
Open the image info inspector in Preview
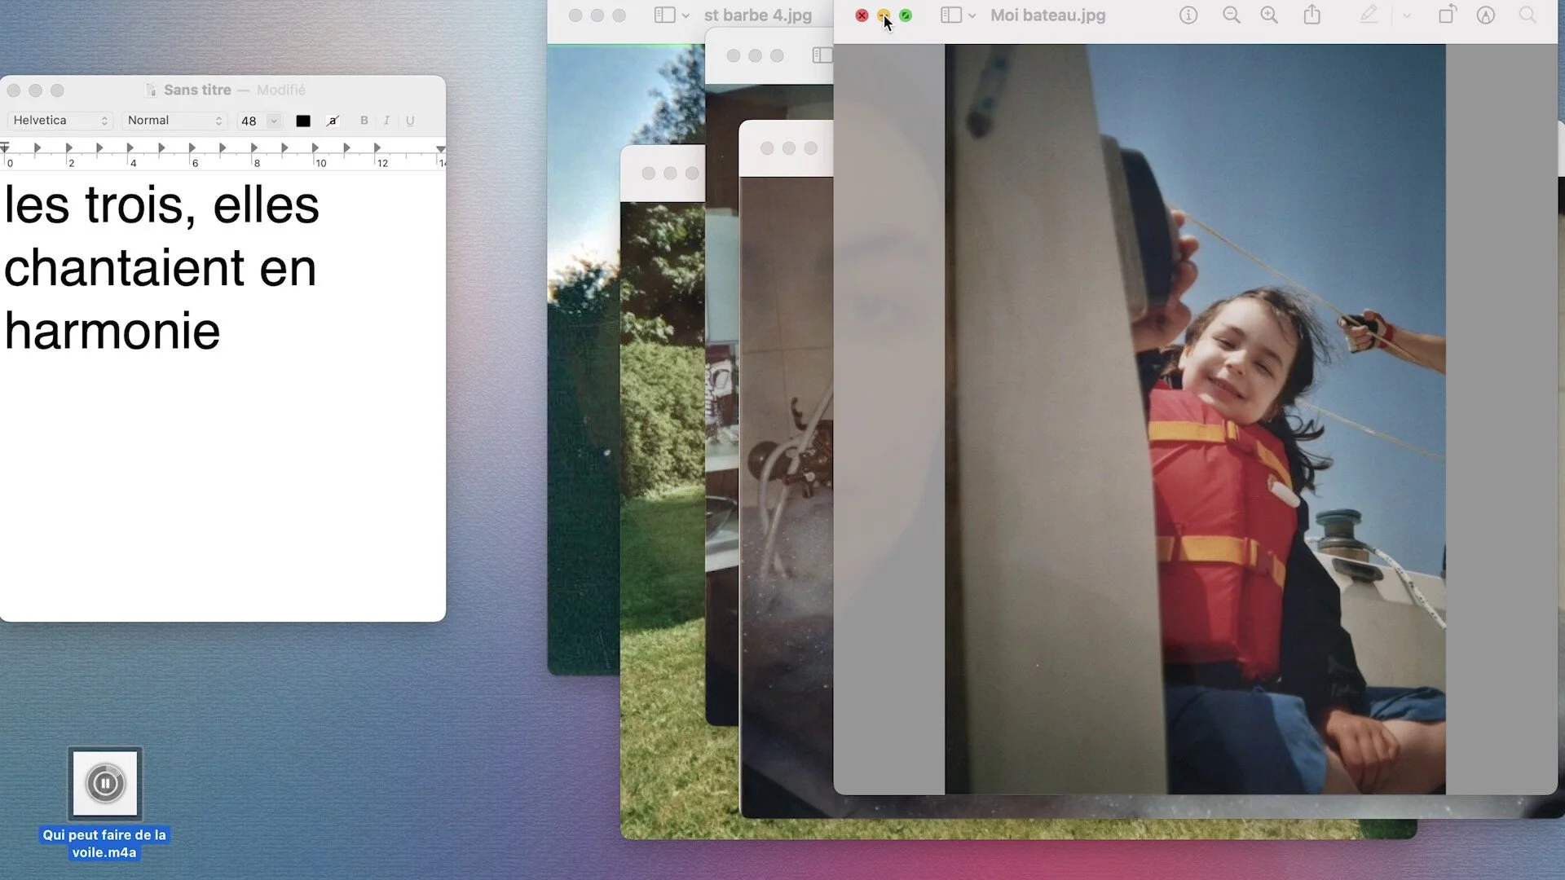click(1188, 15)
